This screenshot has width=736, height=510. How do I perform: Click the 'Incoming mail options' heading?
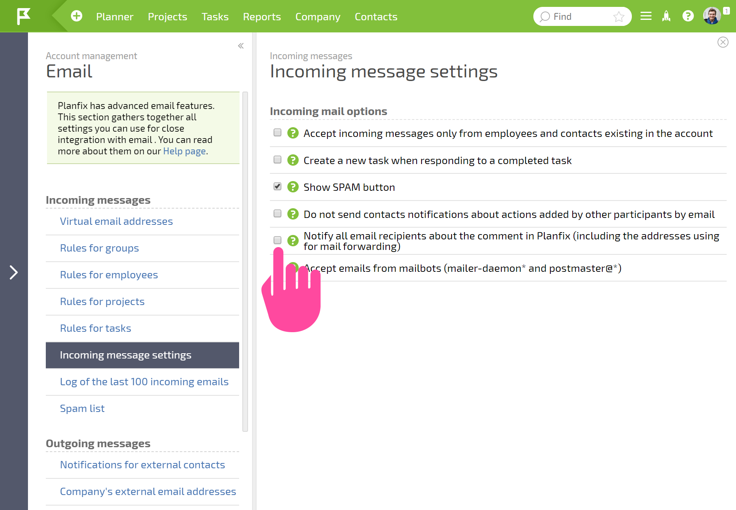pyautogui.click(x=329, y=111)
